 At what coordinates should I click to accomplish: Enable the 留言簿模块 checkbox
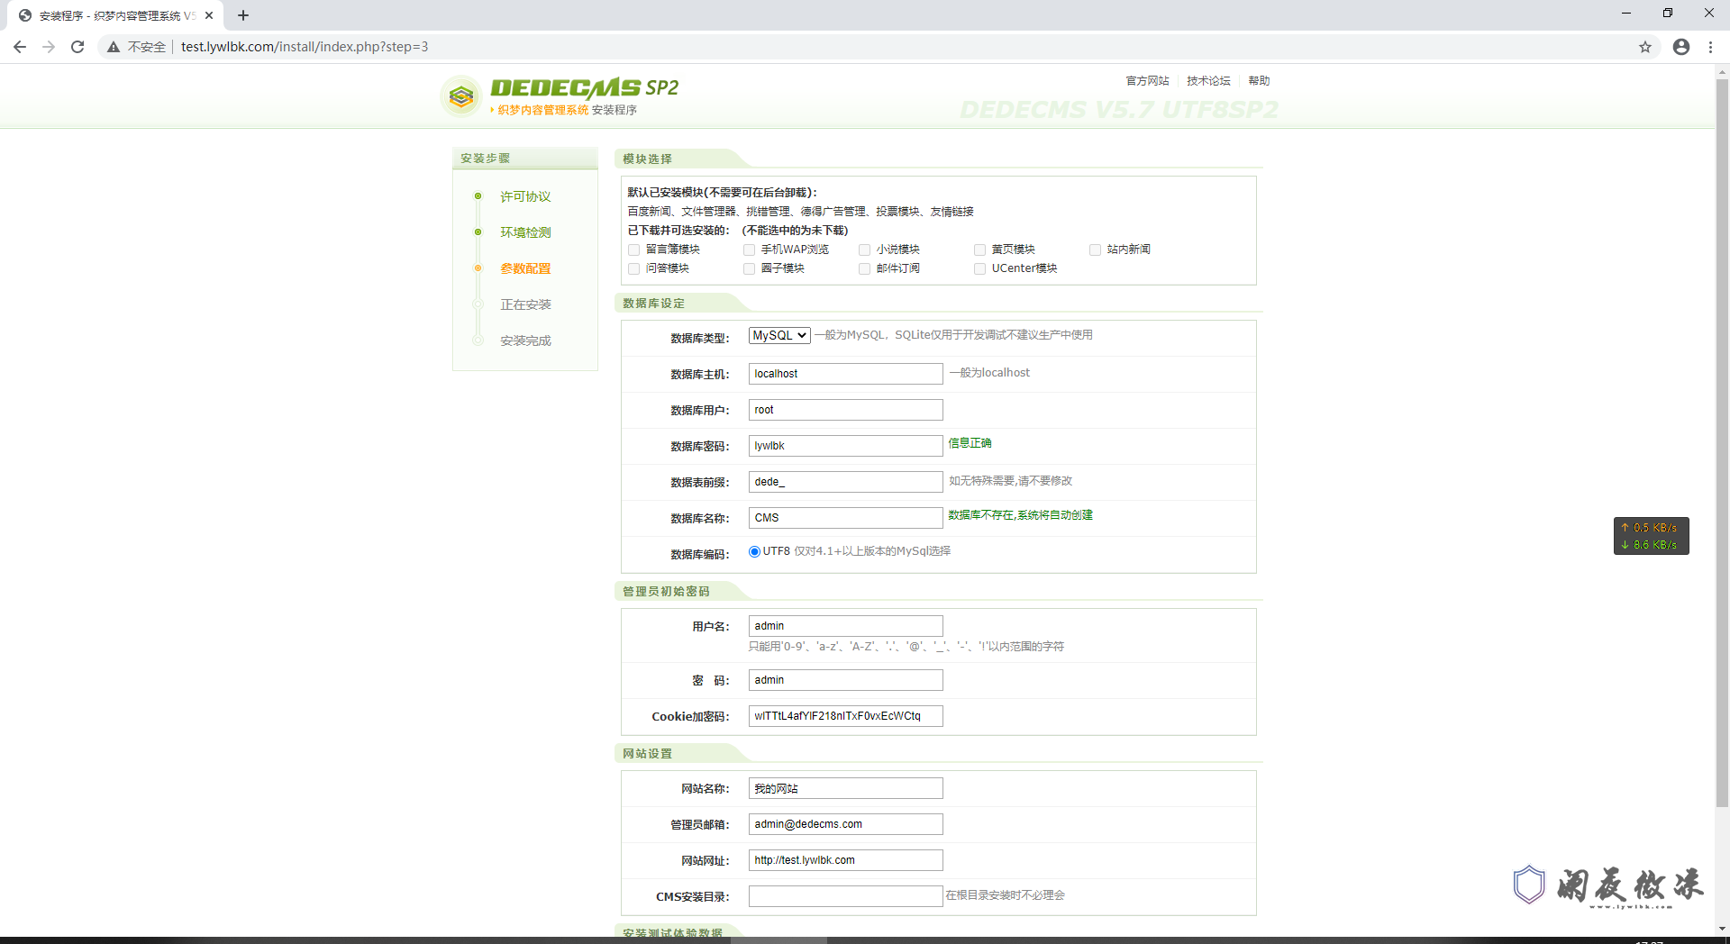[633, 250]
